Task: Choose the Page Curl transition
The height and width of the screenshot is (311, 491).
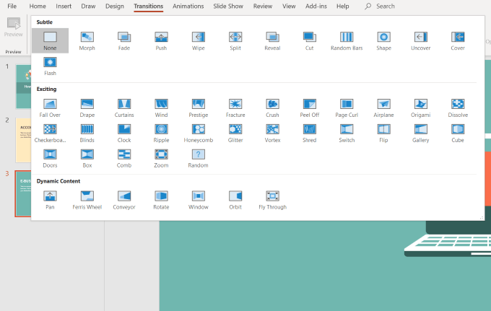Action: click(347, 108)
